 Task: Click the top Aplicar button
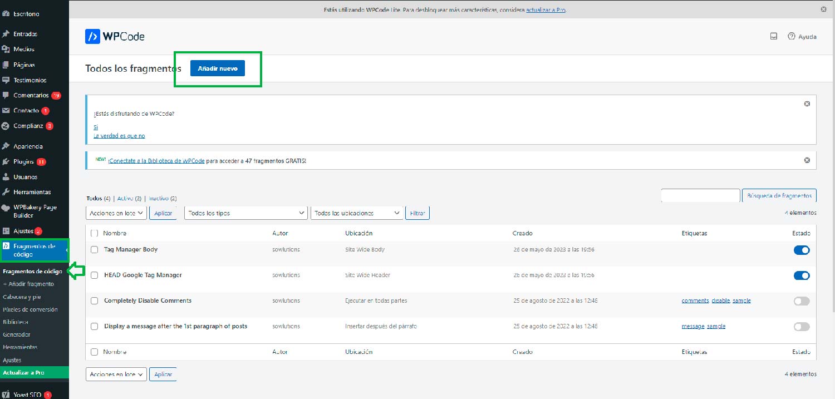click(163, 213)
